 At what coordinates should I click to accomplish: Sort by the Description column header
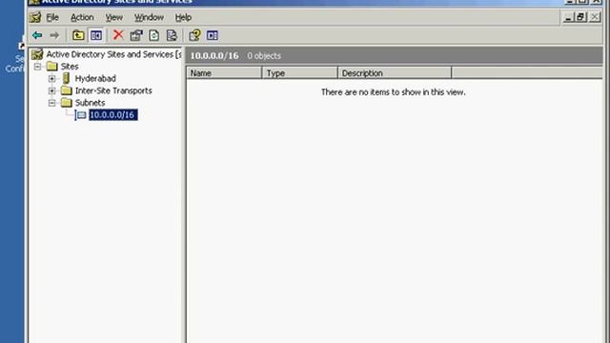pyautogui.click(x=395, y=73)
